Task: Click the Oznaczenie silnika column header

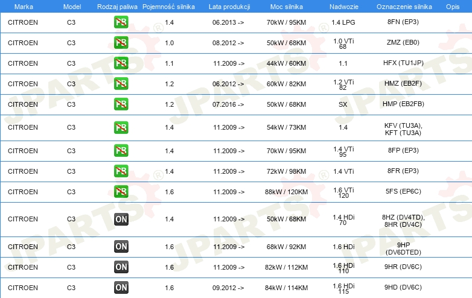Action: (403, 5)
